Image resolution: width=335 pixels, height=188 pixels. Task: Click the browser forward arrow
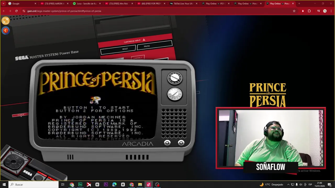[10, 11]
